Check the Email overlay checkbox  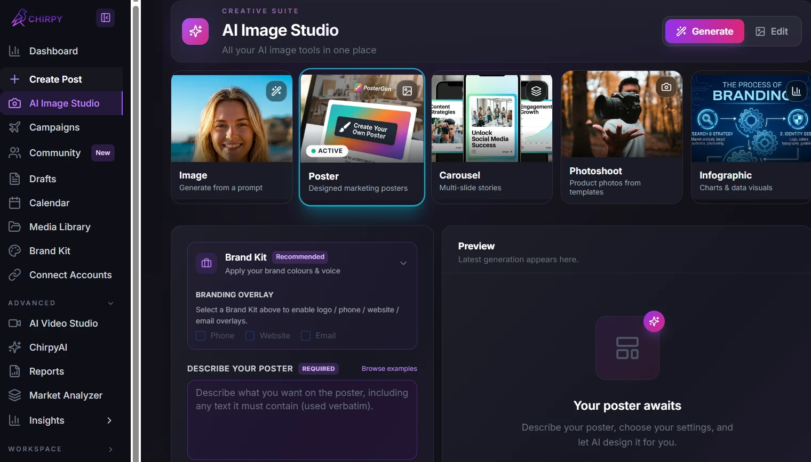coord(306,336)
